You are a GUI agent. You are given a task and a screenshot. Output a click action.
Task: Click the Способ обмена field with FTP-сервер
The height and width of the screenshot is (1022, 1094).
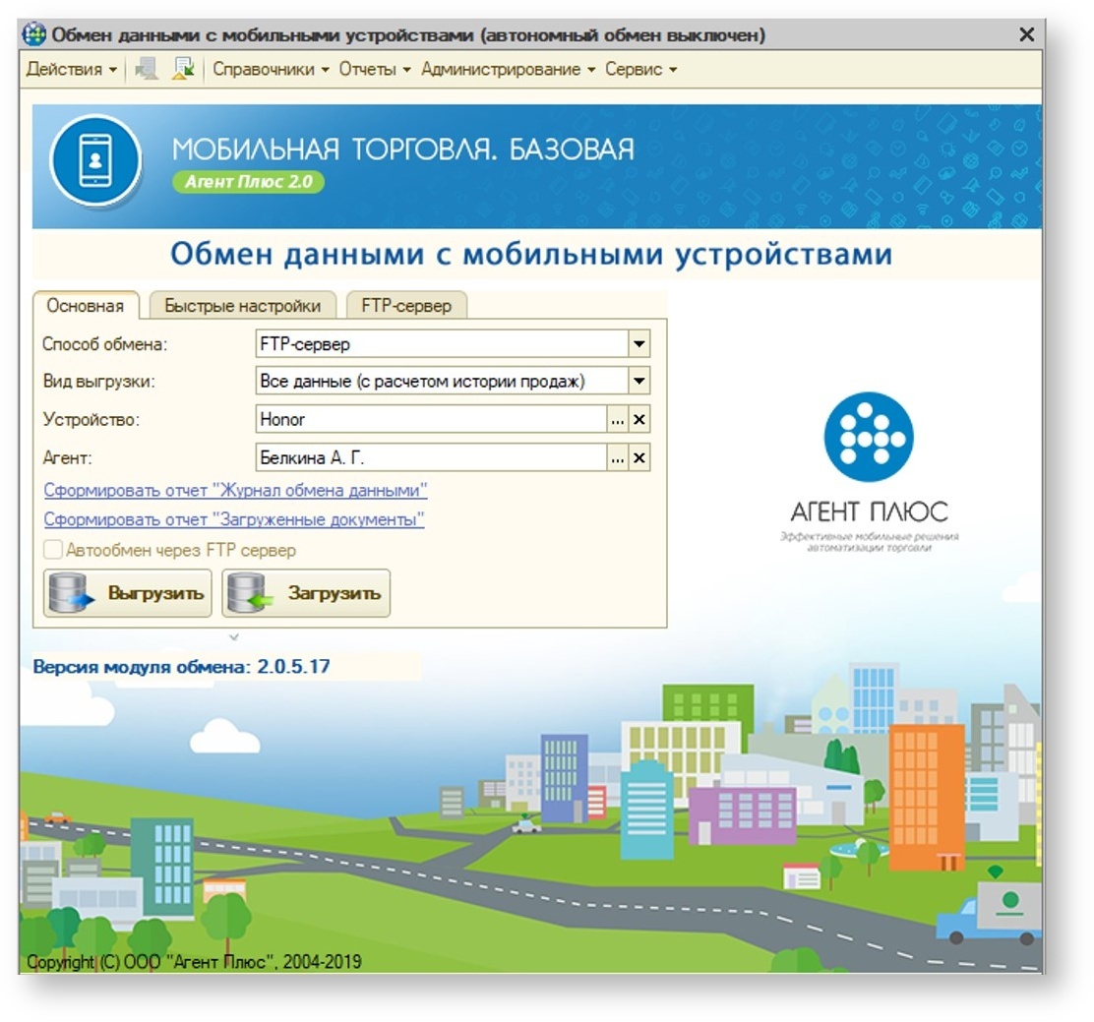443,344
